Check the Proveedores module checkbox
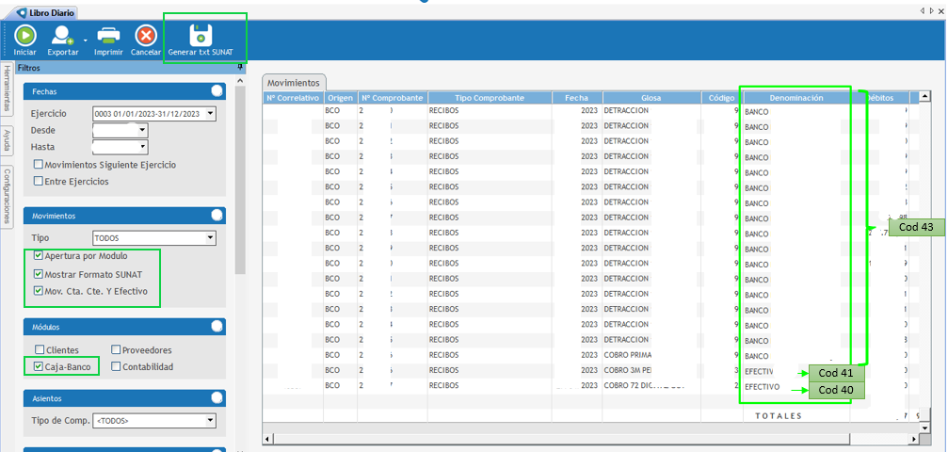948x452 pixels. pos(116,349)
